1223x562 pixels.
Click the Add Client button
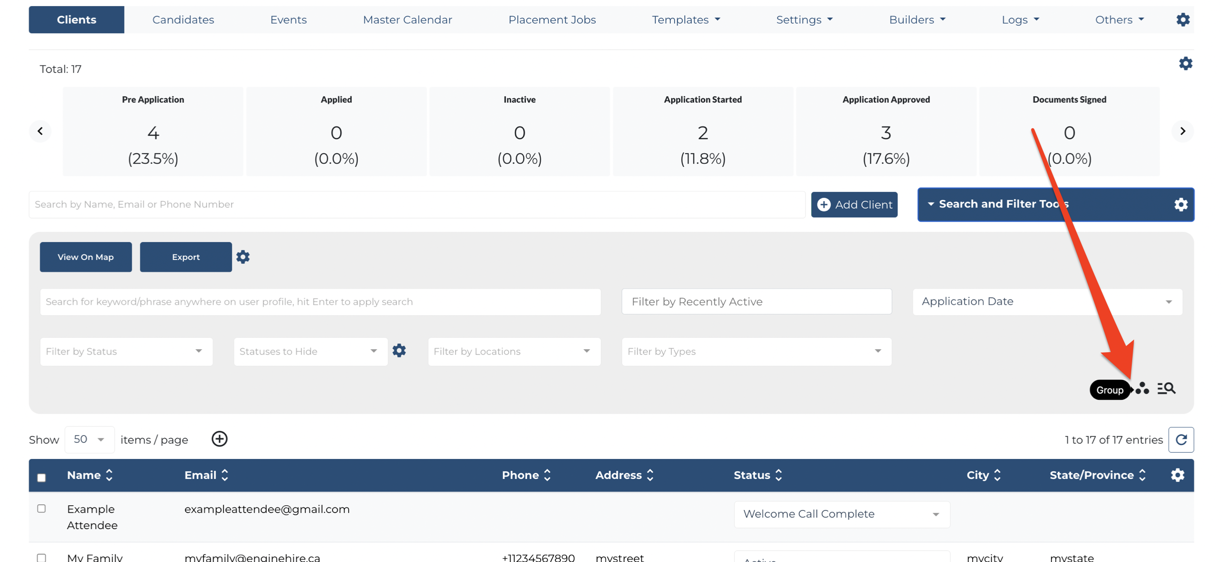pos(854,205)
